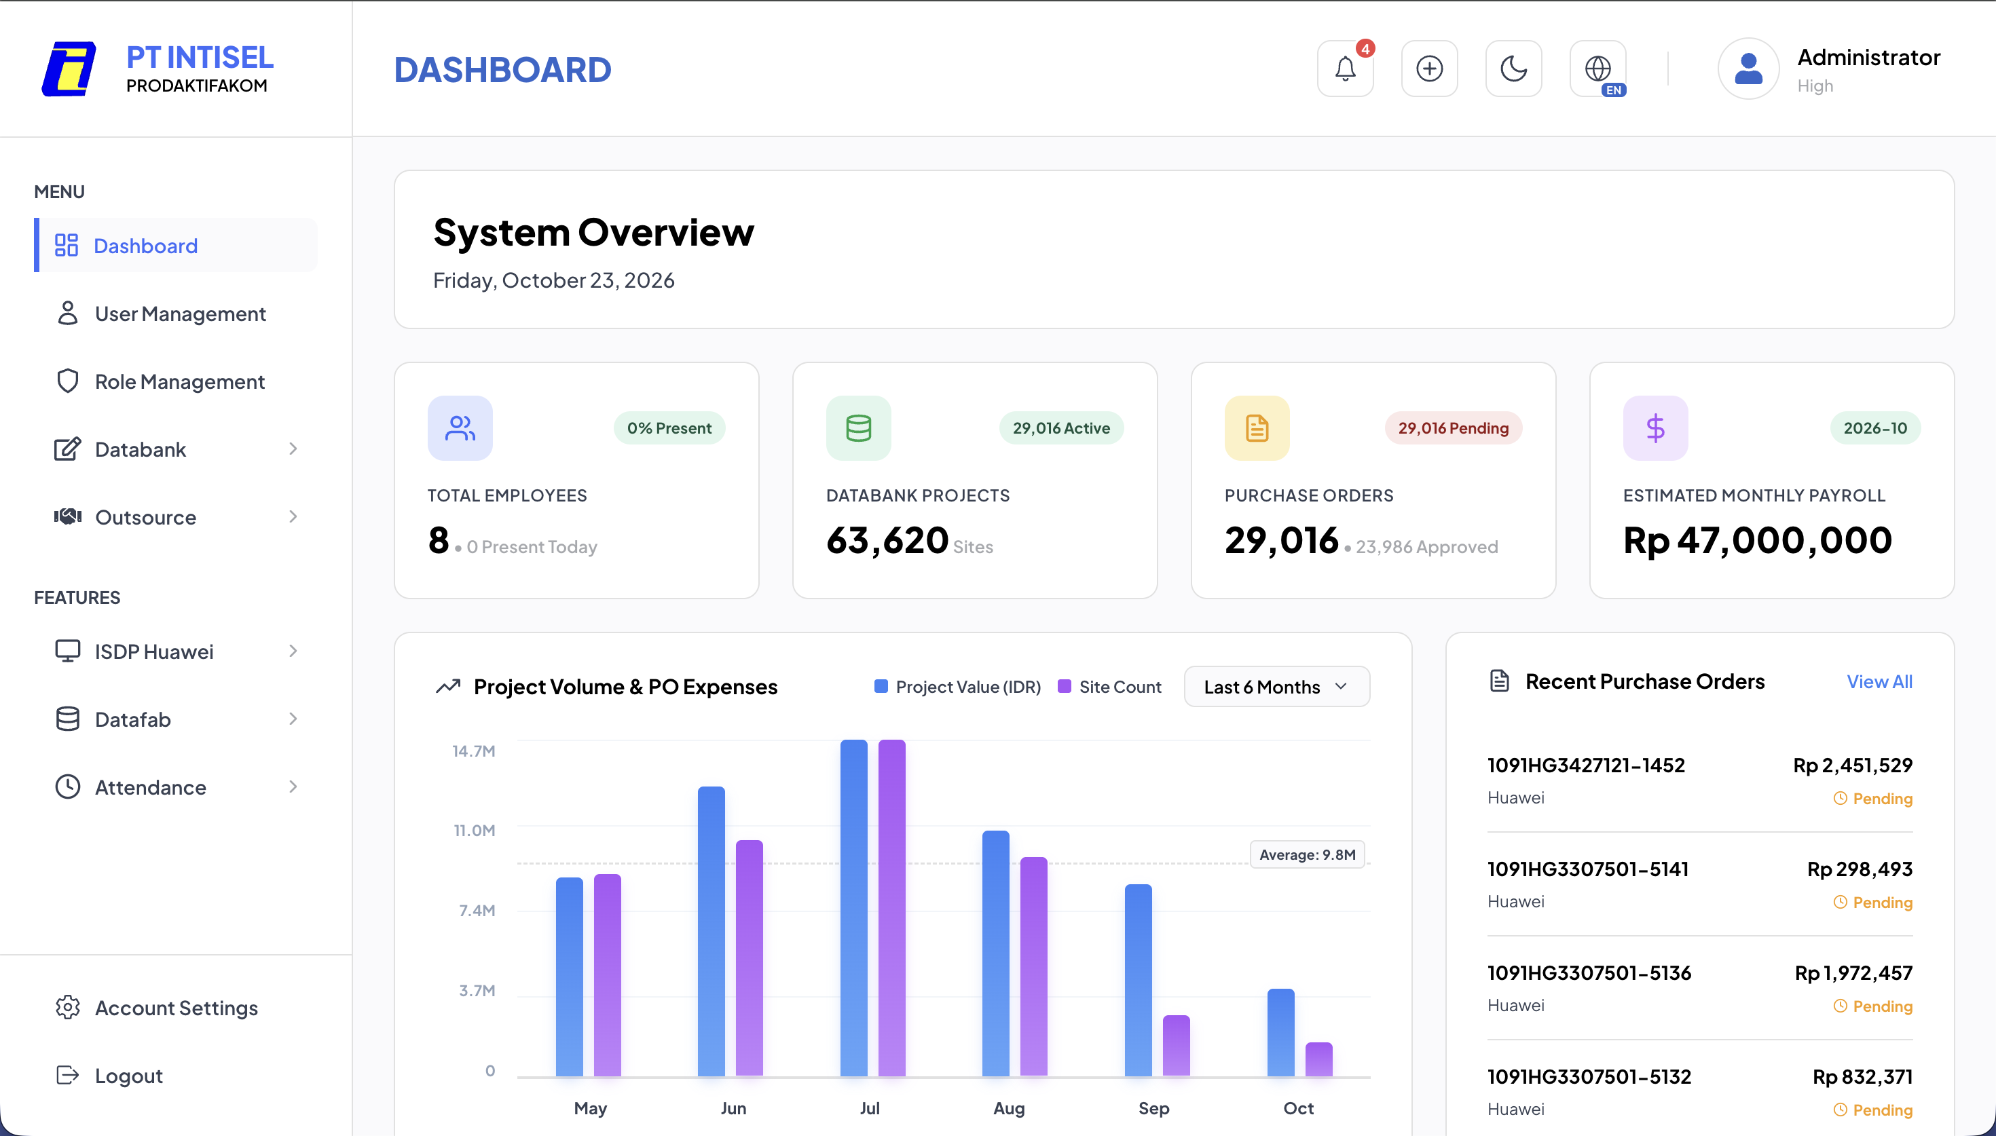Open the Last 6 Months dropdown

point(1276,687)
